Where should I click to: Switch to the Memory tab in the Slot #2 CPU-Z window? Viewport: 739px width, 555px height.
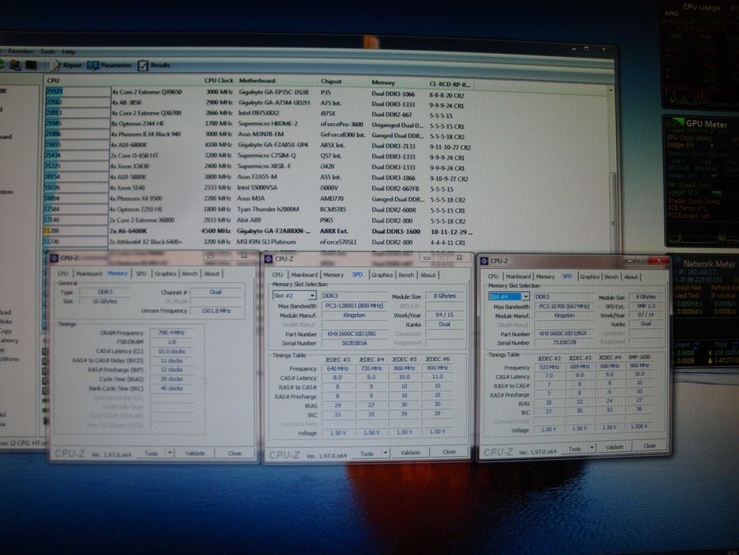coord(333,274)
